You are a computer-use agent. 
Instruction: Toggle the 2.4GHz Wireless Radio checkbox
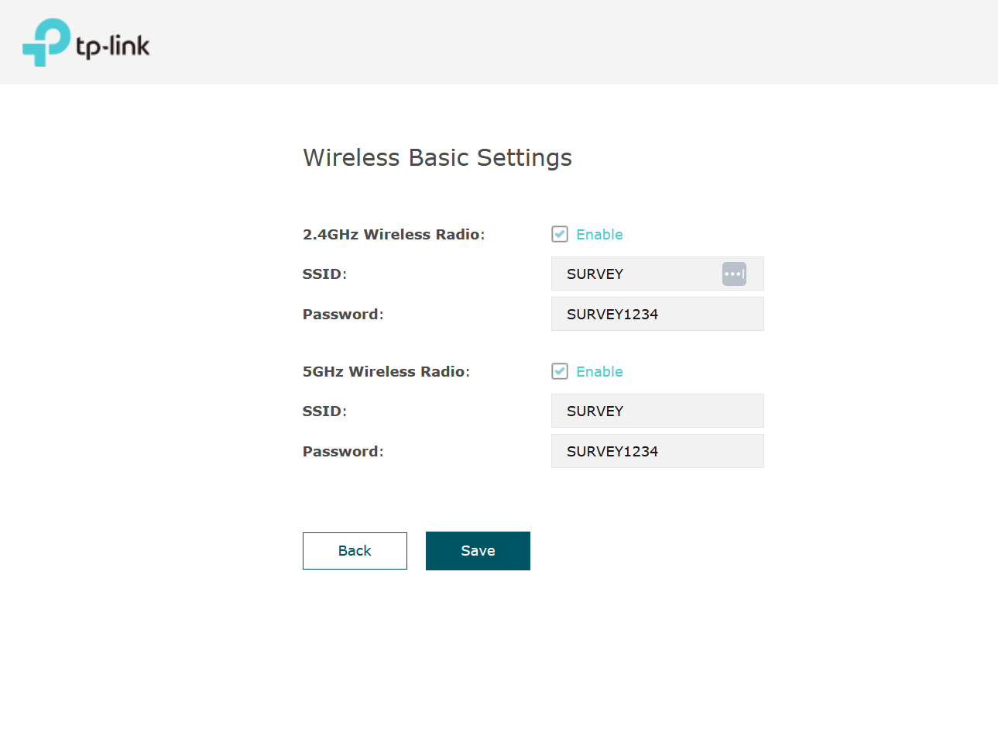click(x=560, y=234)
